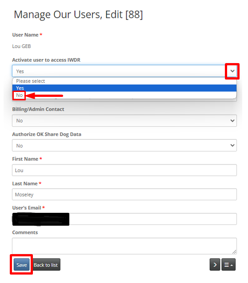Click the Manage Our Users page heading
Image resolution: width=248 pixels, height=283 pixels.
coord(78,15)
